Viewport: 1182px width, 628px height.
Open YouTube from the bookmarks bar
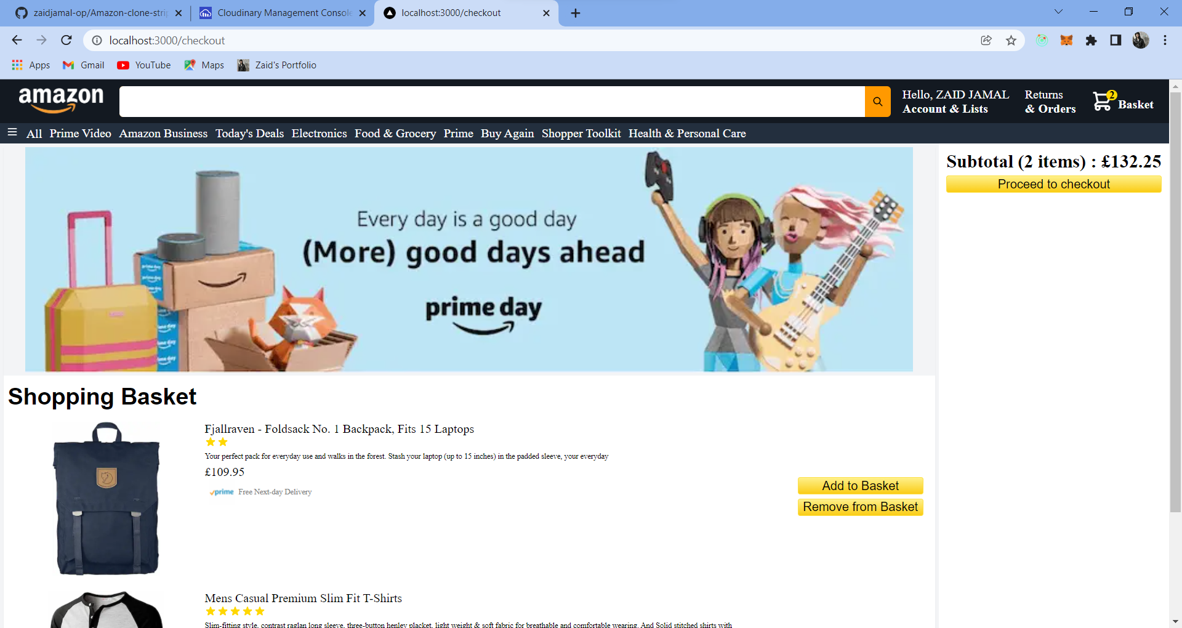(144, 65)
